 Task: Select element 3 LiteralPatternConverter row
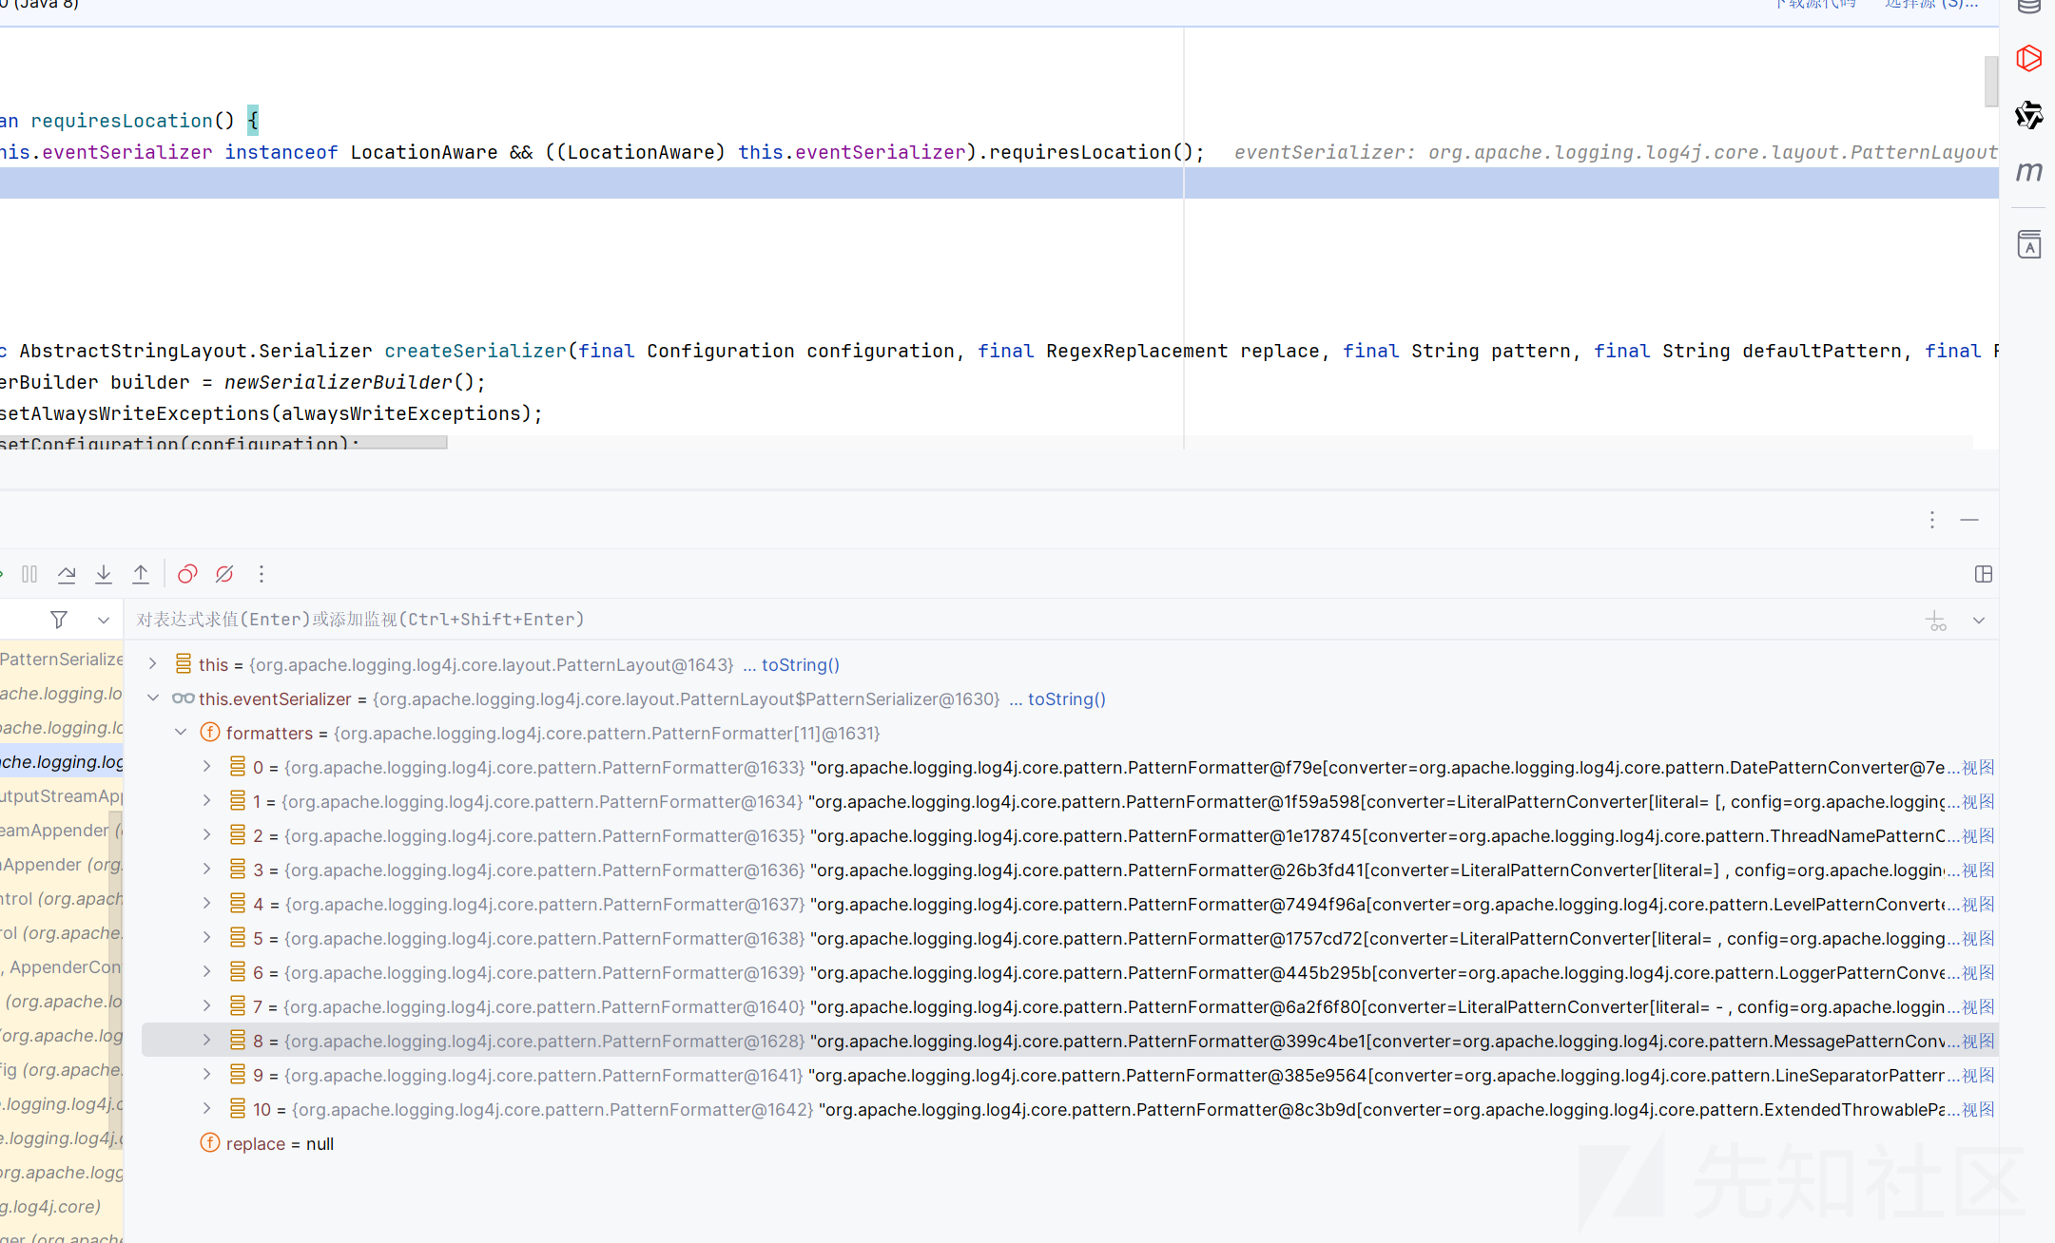click(x=1070, y=870)
